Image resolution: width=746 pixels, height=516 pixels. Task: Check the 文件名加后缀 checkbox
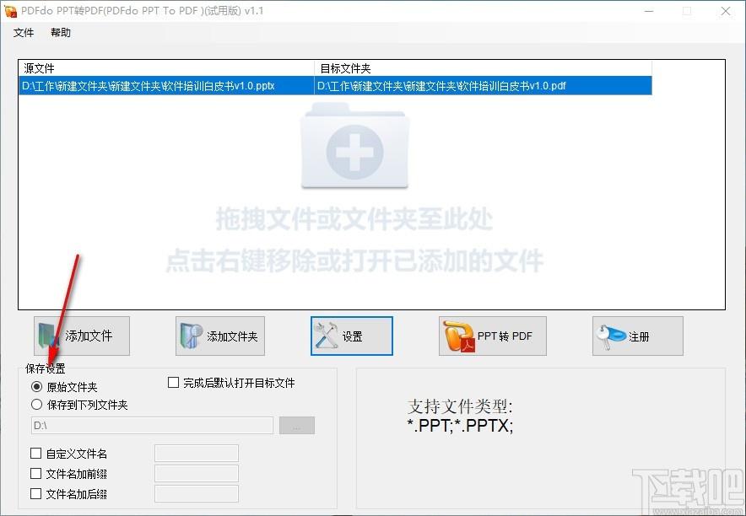coord(35,494)
